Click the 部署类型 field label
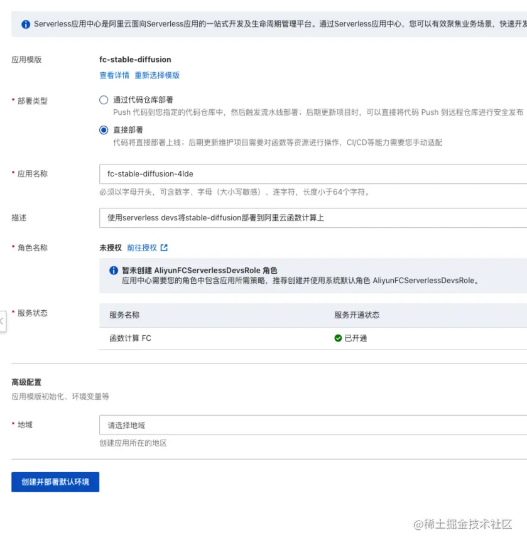The image size is (527, 545). (32, 101)
